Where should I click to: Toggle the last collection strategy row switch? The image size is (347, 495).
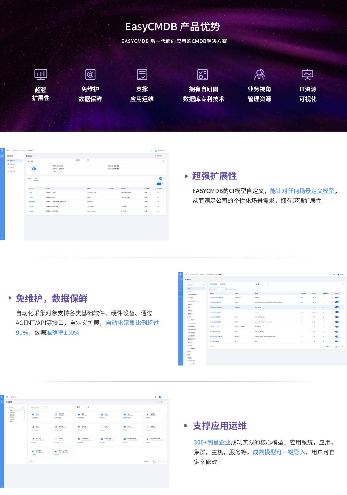click(337, 342)
